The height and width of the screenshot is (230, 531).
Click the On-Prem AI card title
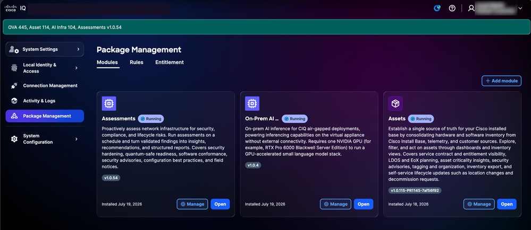coord(262,119)
